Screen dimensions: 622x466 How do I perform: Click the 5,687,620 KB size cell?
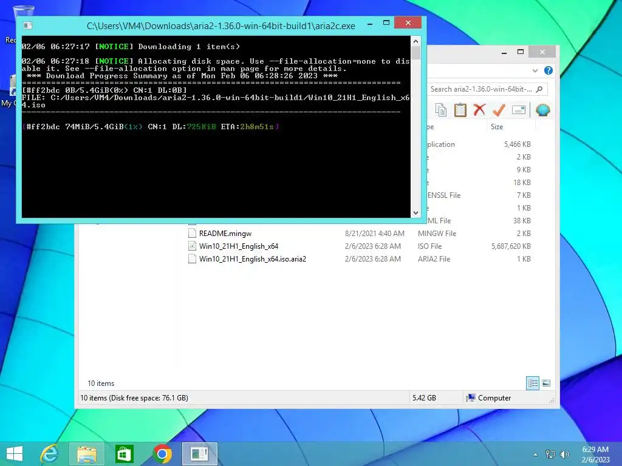coord(511,246)
